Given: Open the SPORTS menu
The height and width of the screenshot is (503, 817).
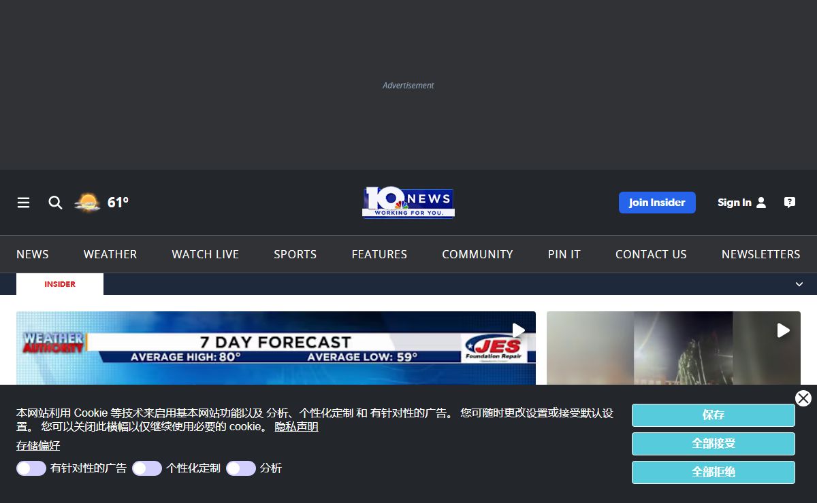Looking at the screenshot, I should point(295,254).
